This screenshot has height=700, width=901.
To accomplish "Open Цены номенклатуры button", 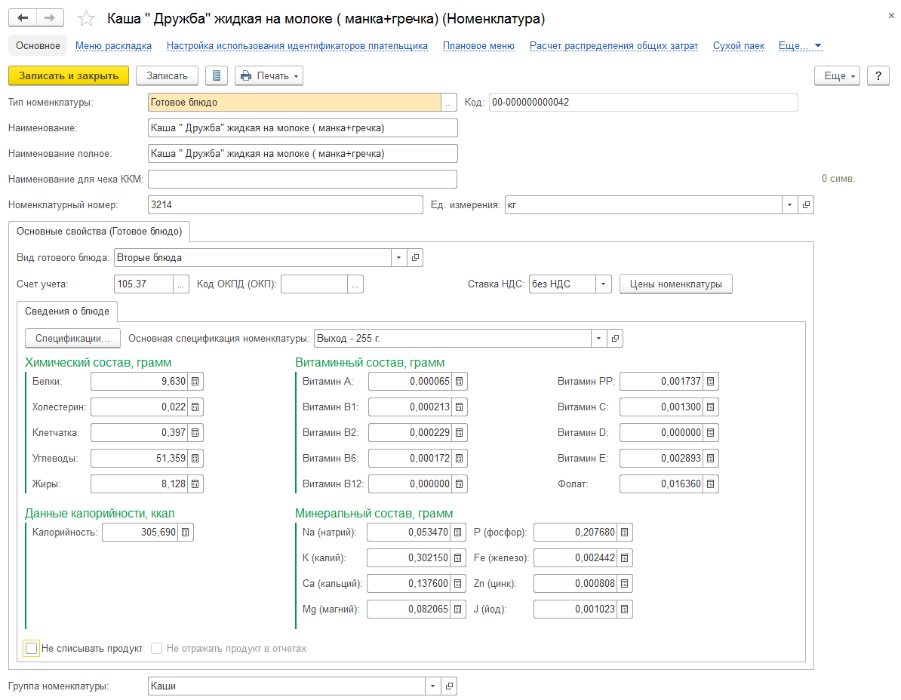I will click(x=676, y=284).
